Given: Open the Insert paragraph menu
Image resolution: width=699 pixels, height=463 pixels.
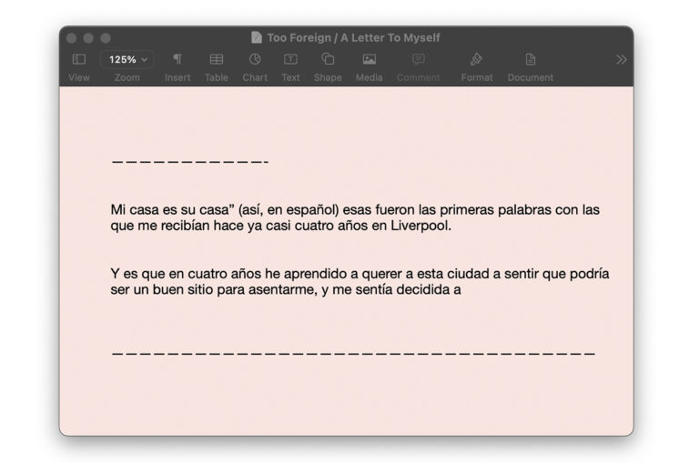Looking at the screenshot, I should (x=177, y=59).
